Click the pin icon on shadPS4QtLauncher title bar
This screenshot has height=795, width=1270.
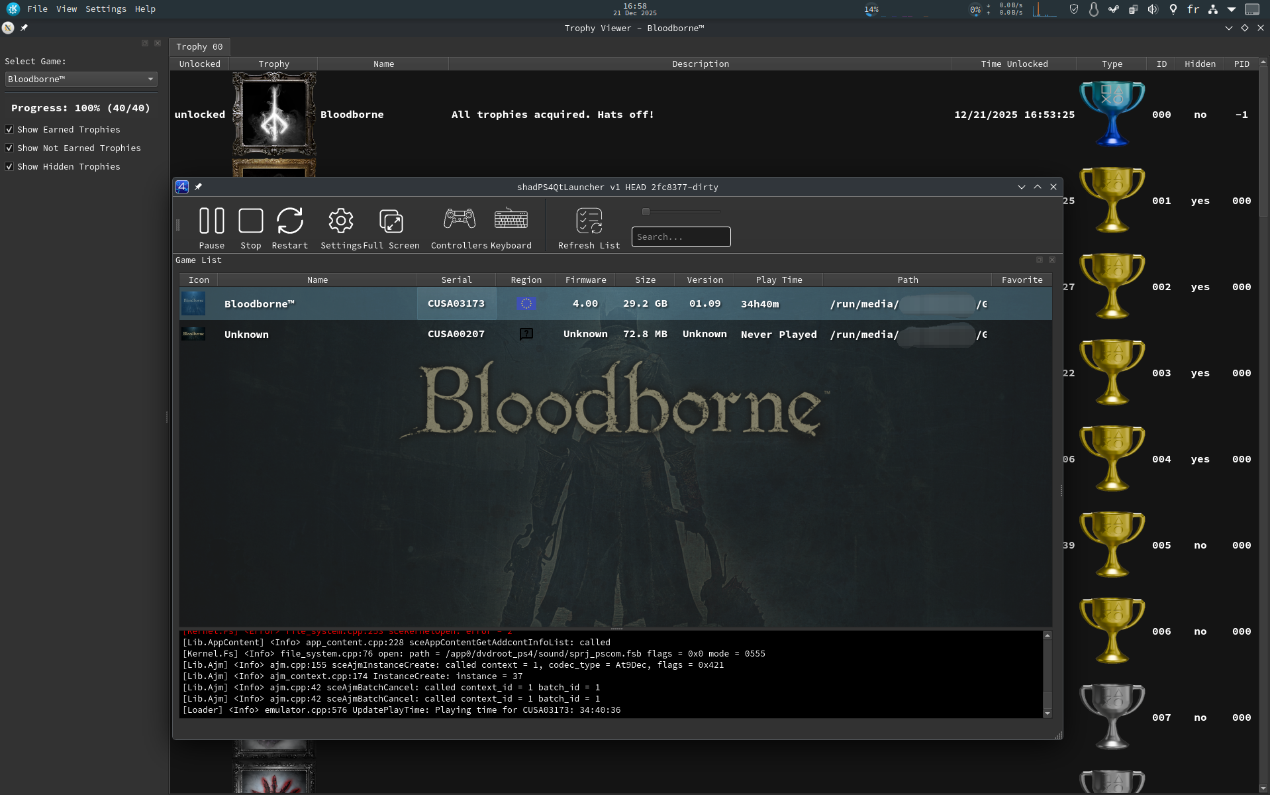(198, 187)
